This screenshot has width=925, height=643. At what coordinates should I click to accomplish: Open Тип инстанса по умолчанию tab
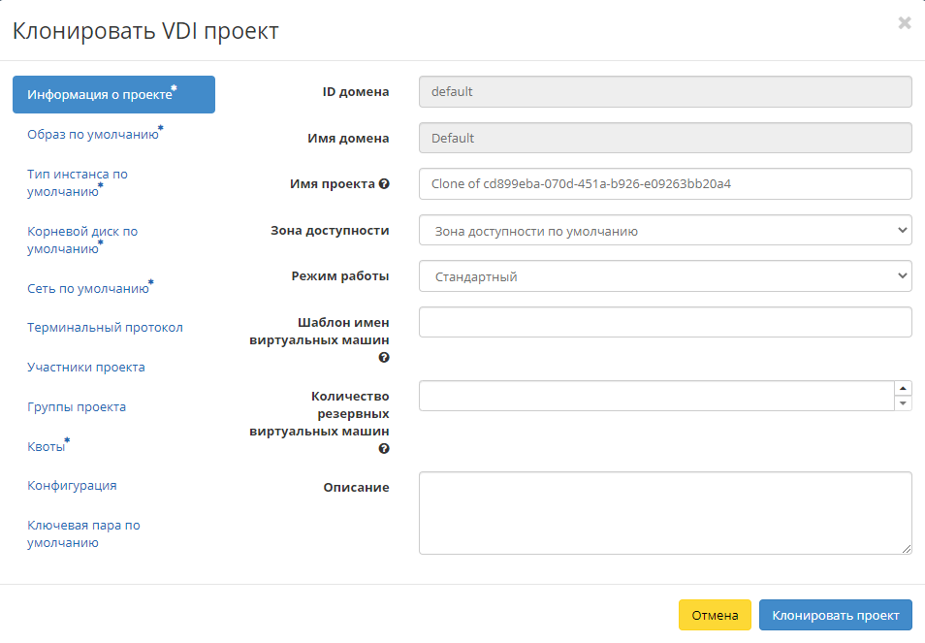(78, 182)
